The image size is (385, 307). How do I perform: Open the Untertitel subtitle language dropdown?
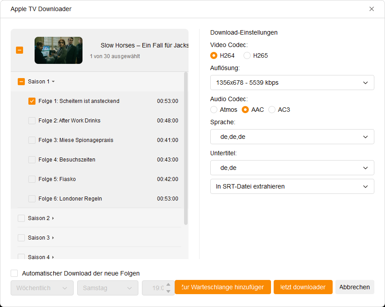tap(292, 168)
